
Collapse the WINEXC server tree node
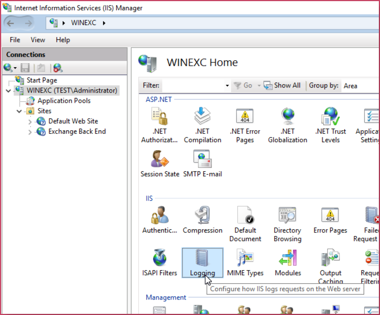point(9,91)
